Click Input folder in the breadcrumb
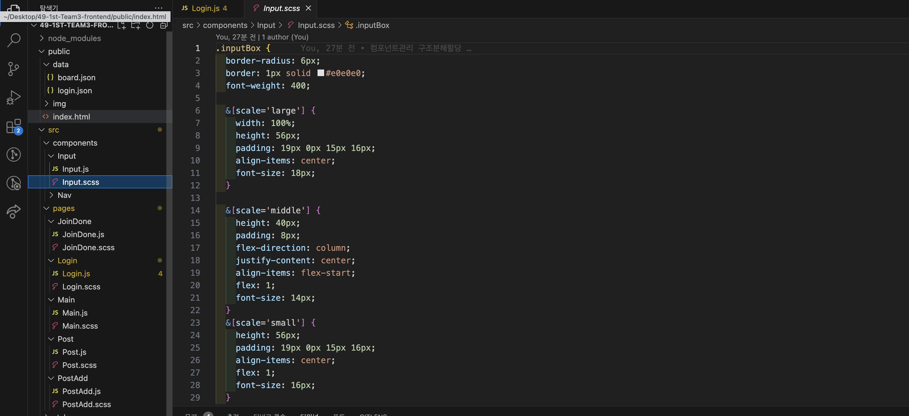Viewport: 909px width, 416px height. (x=266, y=25)
